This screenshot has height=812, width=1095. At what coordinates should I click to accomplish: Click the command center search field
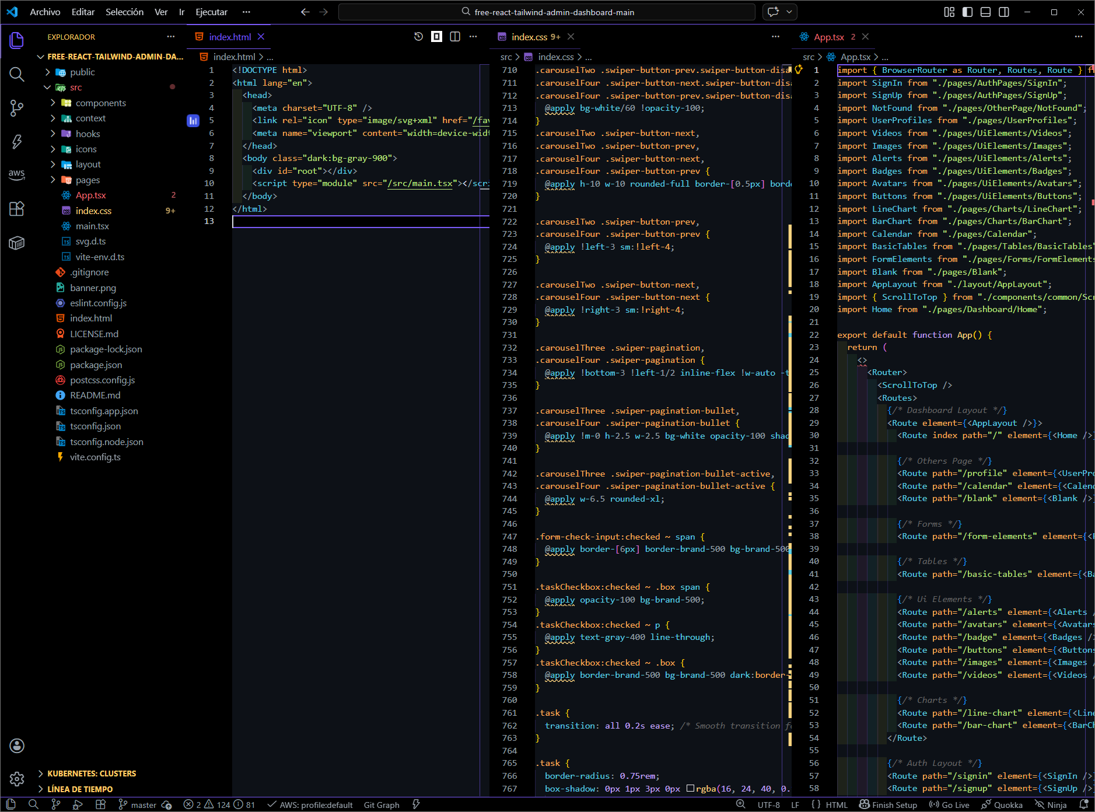pos(547,12)
